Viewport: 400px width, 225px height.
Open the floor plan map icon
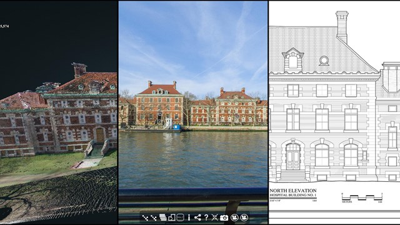click(x=172, y=217)
